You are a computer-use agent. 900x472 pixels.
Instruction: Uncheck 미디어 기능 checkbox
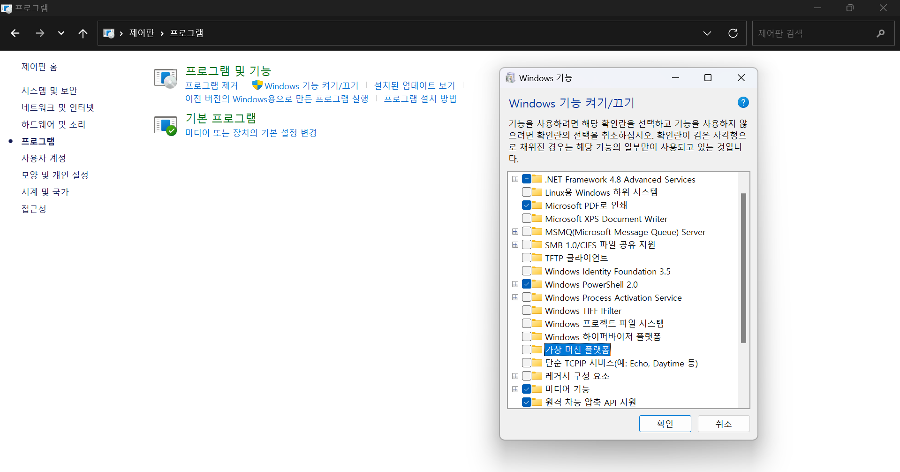tap(527, 389)
